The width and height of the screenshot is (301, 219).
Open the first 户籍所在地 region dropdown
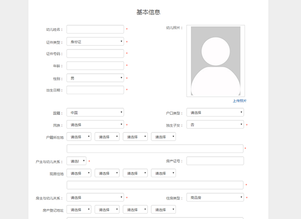pyautogui.click(x=79, y=137)
